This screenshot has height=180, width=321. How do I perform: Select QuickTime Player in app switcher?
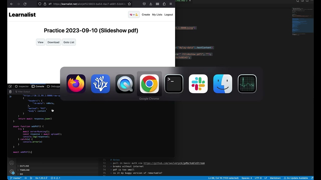click(125, 84)
